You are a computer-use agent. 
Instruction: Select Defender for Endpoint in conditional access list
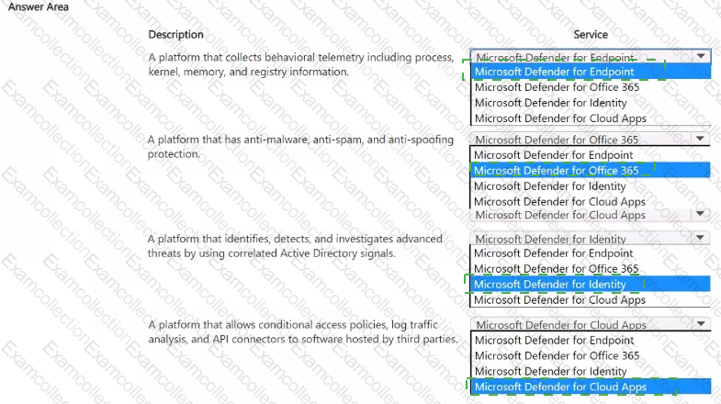point(554,341)
